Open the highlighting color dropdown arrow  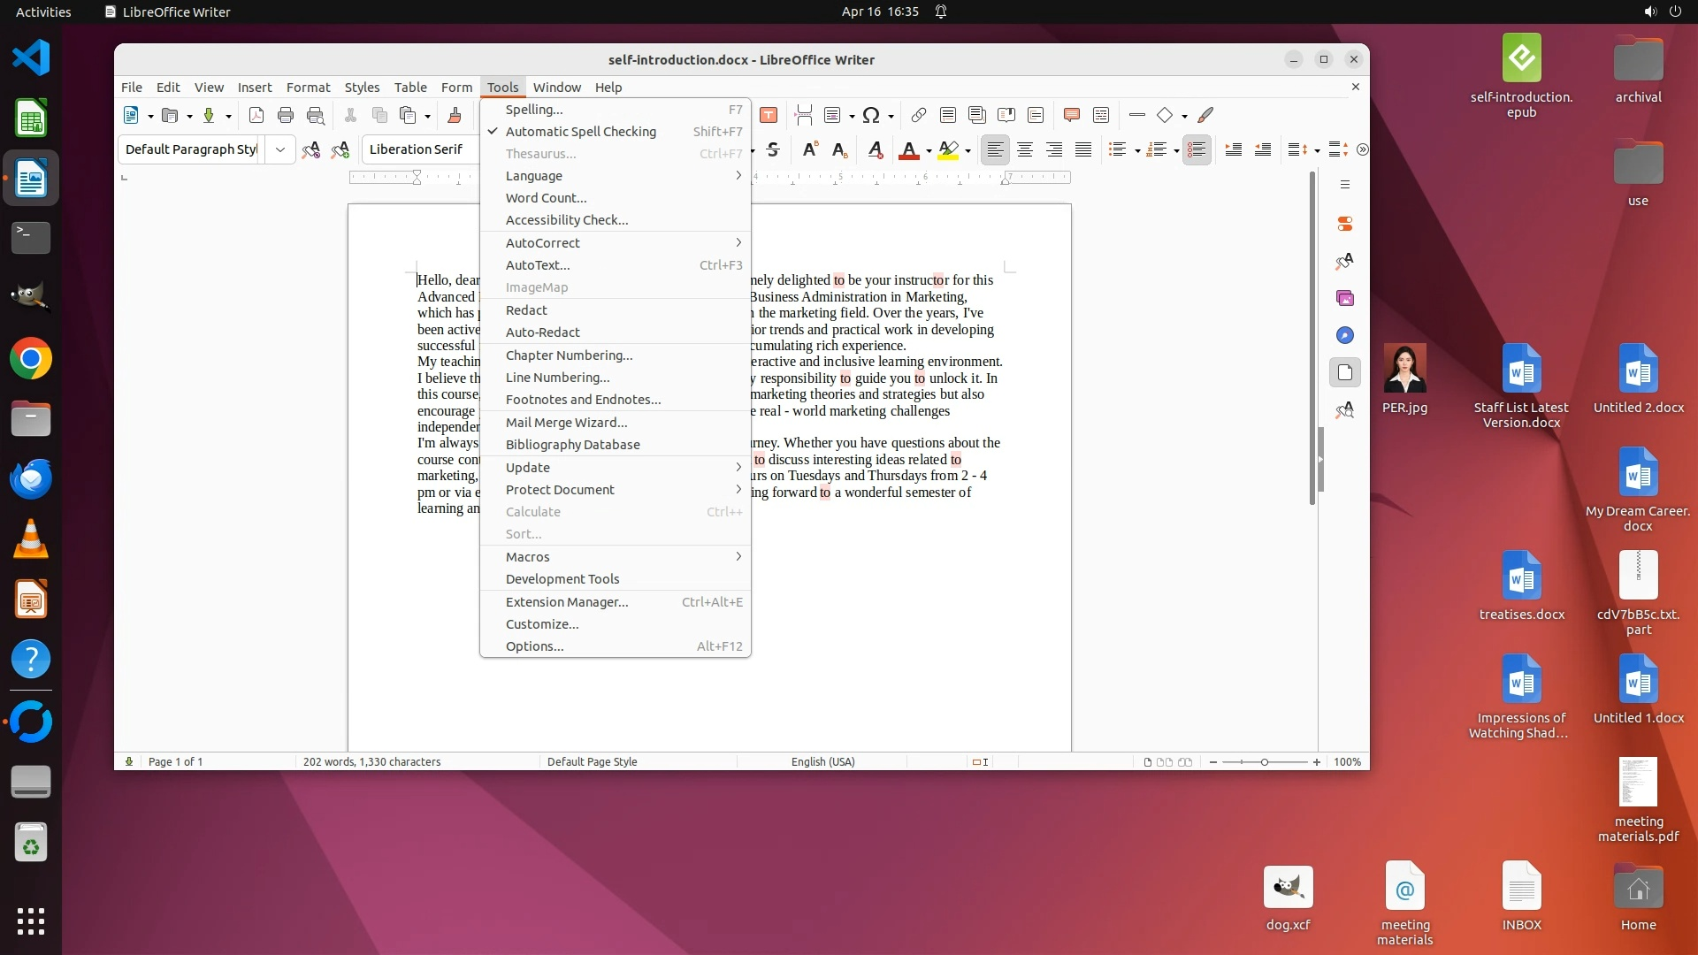(x=968, y=150)
